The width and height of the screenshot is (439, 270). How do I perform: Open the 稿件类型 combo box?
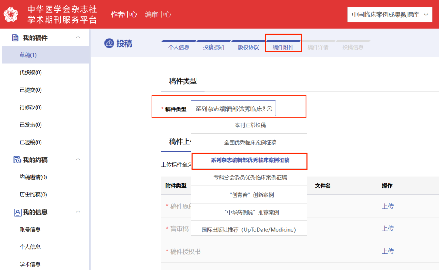[233, 109]
